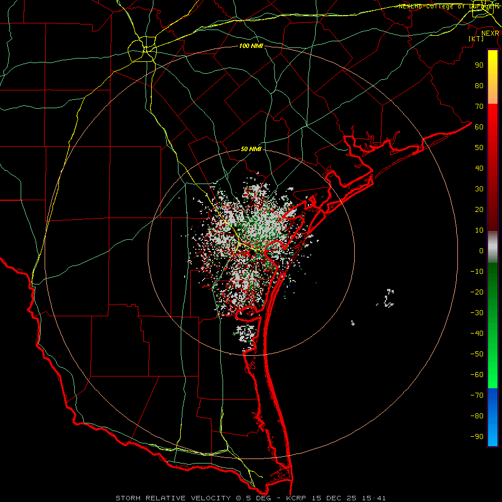Image resolution: width=502 pixels, height=502 pixels.
Task: Pick the blue bottom segment of color bar
Action: click(x=493, y=417)
